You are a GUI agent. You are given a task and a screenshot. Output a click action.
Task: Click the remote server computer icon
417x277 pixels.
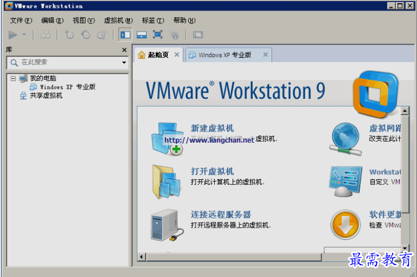point(167,225)
